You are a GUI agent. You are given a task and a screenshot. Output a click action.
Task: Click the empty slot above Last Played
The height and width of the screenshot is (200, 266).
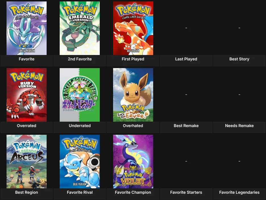click(x=186, y=28)
